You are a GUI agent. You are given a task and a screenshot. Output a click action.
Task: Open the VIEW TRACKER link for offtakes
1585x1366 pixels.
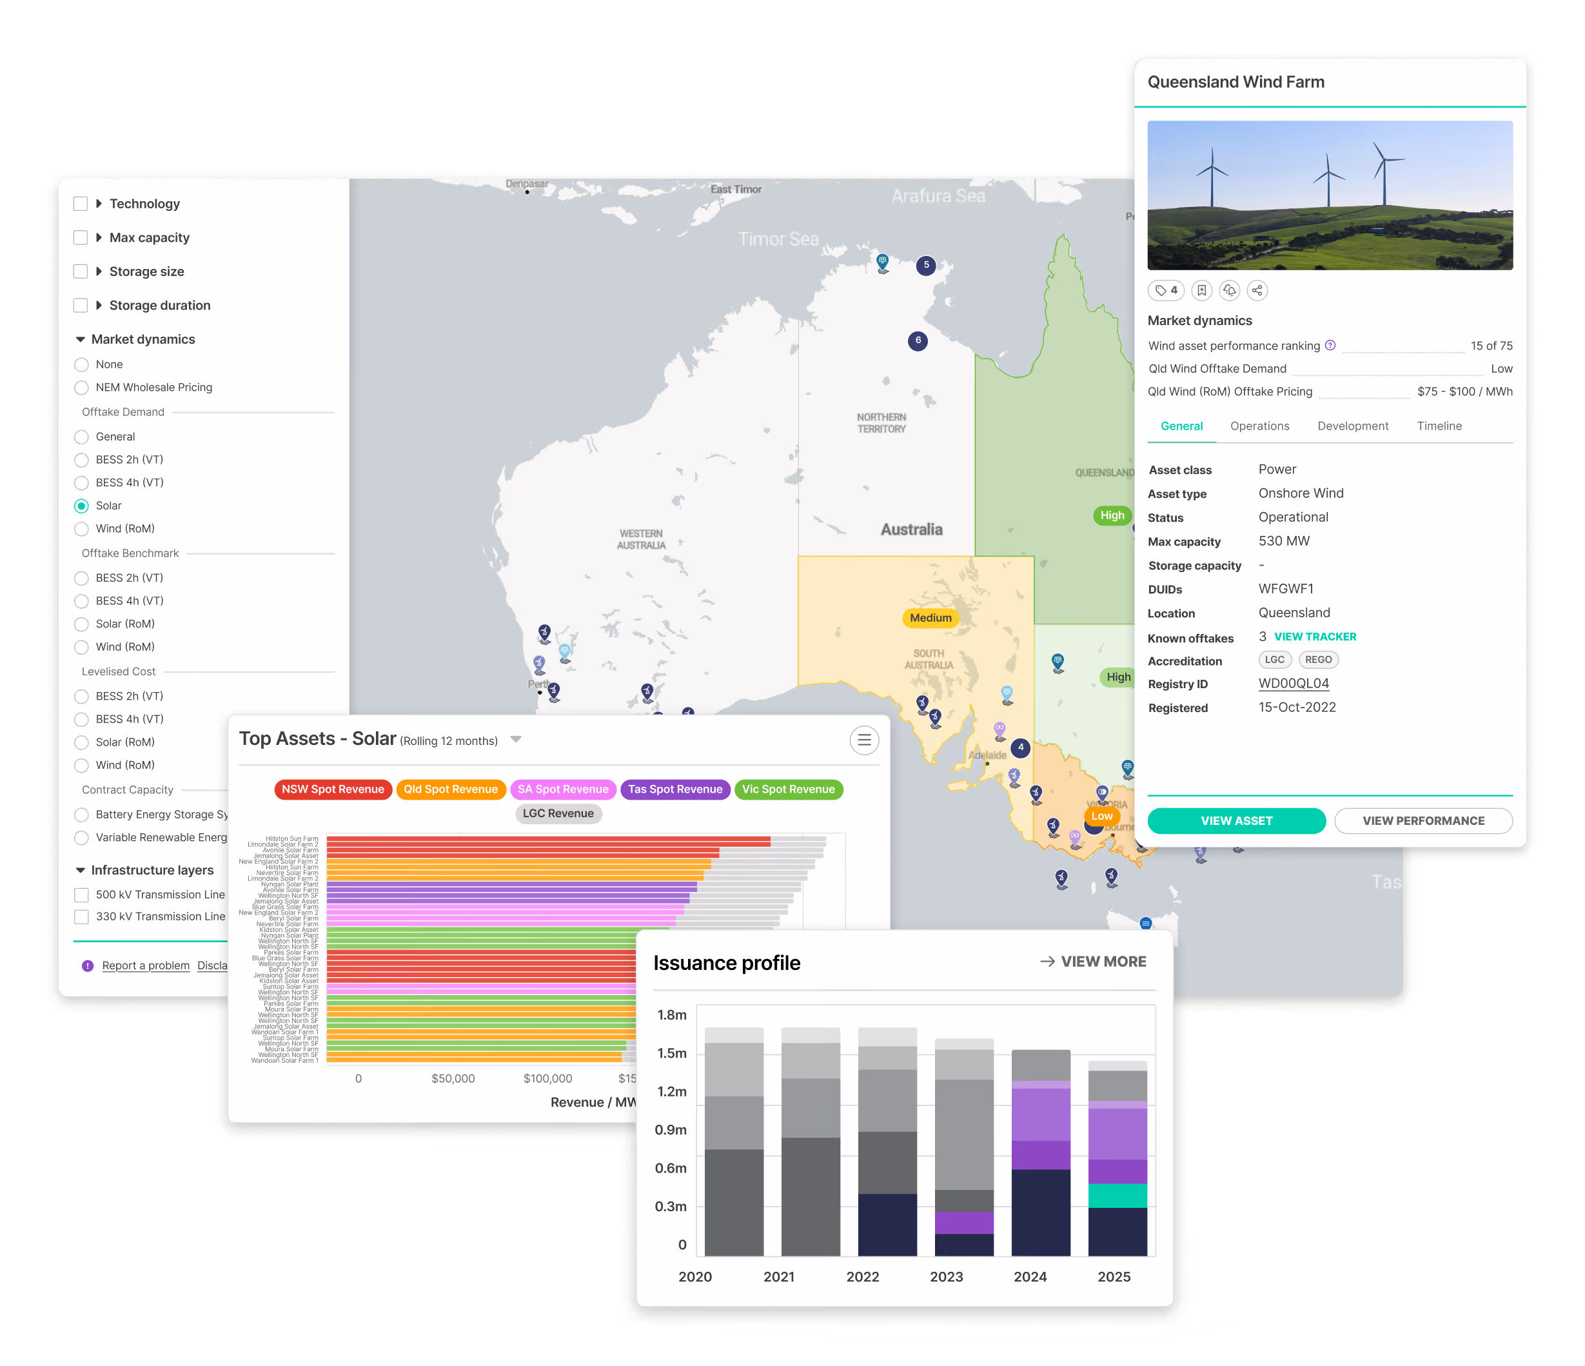click(1315, 637)
